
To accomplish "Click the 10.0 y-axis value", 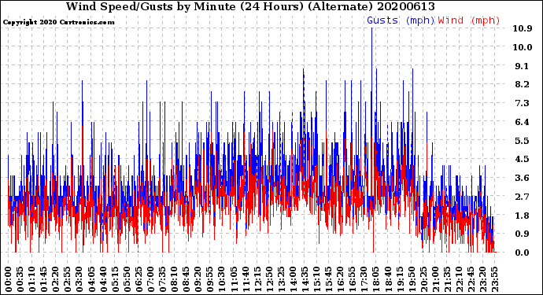I will tap(523, 47).
